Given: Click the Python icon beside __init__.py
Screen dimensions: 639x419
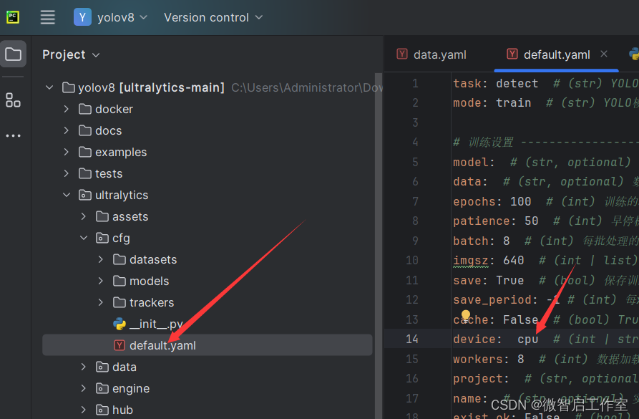Looking at the screenshot, I should (x=119, y=324).
